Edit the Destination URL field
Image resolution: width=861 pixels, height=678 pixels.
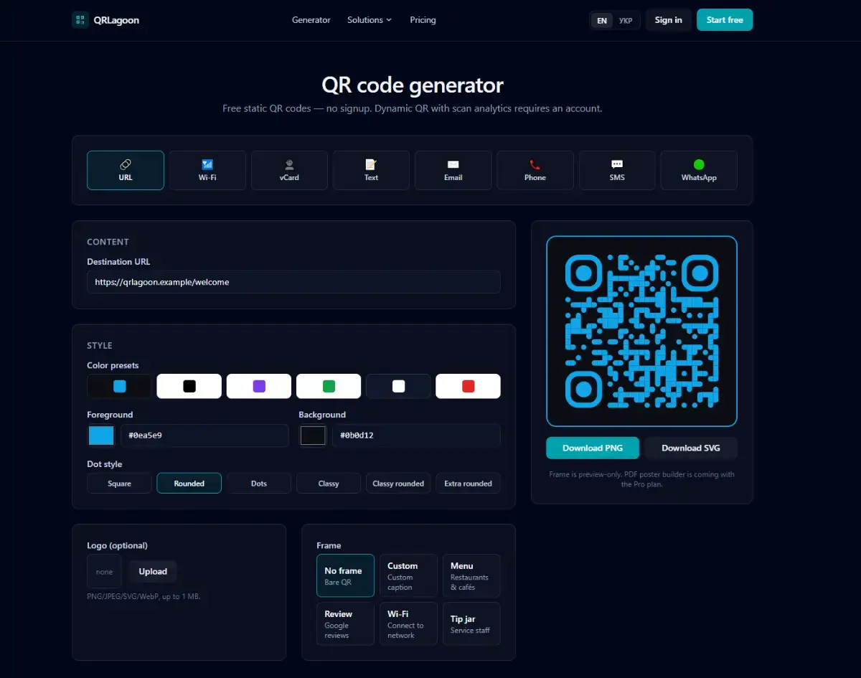pos(293,282)
